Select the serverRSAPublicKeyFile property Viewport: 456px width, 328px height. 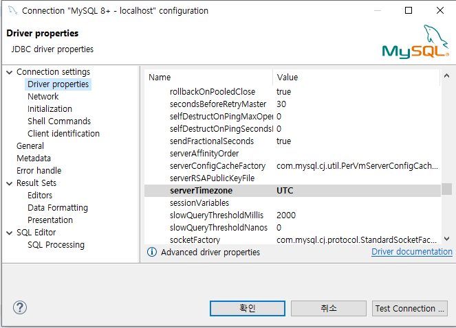(212, 178)
